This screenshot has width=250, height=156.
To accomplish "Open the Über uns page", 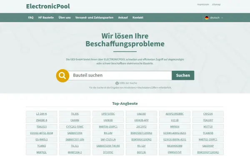I will 65,17.
